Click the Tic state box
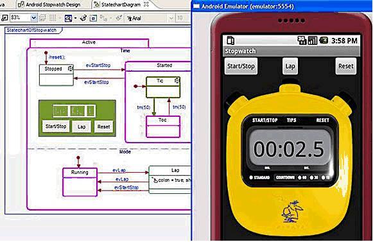The height and width of the screenshot is (242, 373). (x=163, y=87)
